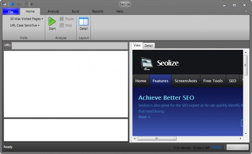Open the customize quick access toolbar arrow
Image resolution: width=252 pixels, height=154 pixels.
point(32,4)
